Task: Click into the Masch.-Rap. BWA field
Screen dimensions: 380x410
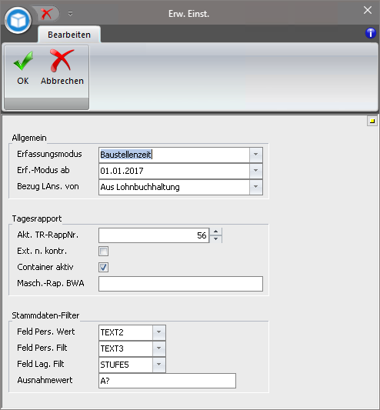Action: coord(181,284)
